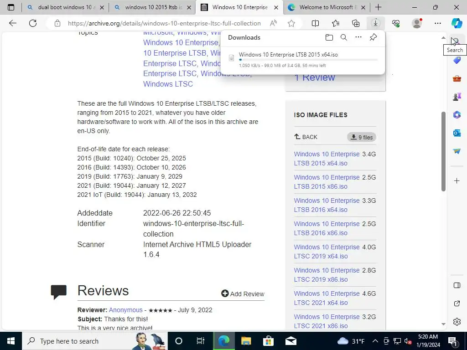Switch to windows 10 2015 ltsb tab
Image resolution: width=467 pixels, height=350 pixels.
tap(152, 7)
